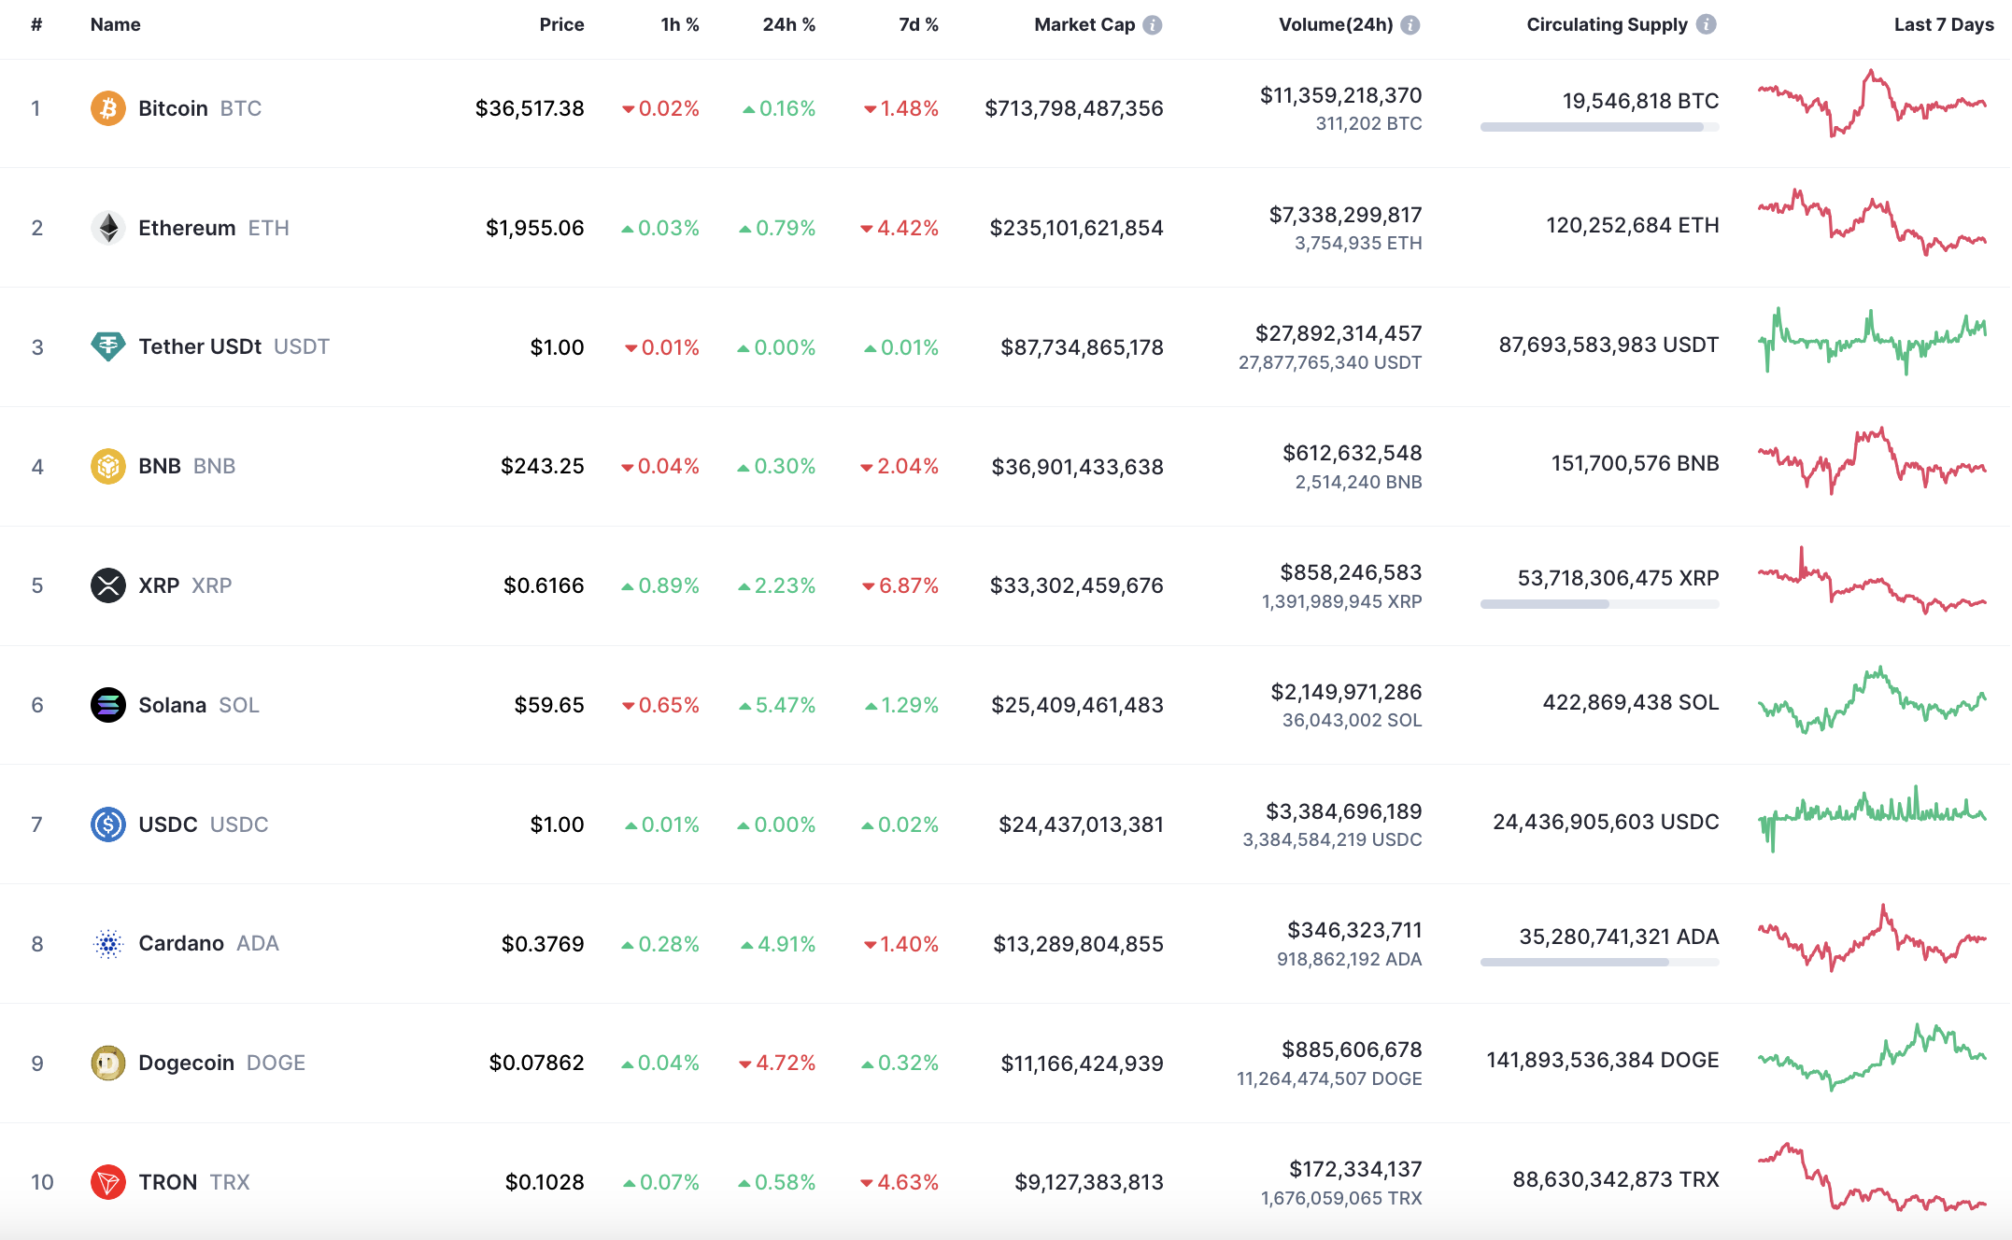Click the Bitcoin logo icon

tap(108, 108)
